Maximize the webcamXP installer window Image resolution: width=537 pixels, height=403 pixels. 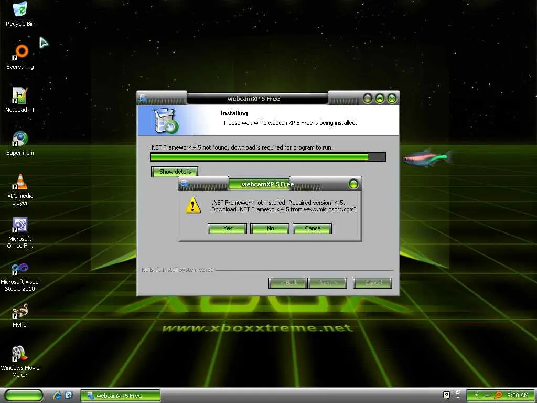click(380, 99)
